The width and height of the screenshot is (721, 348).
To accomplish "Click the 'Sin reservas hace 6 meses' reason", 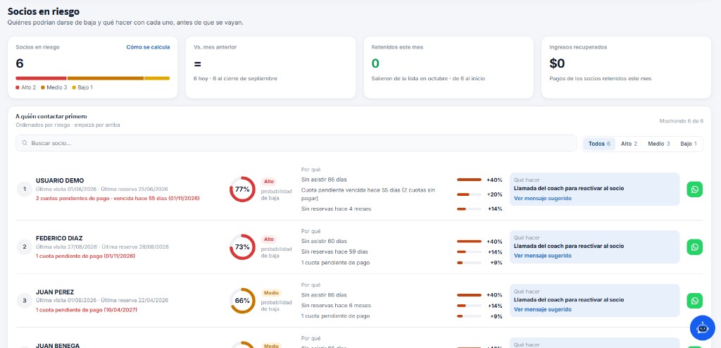I will [x=336, y=305].
